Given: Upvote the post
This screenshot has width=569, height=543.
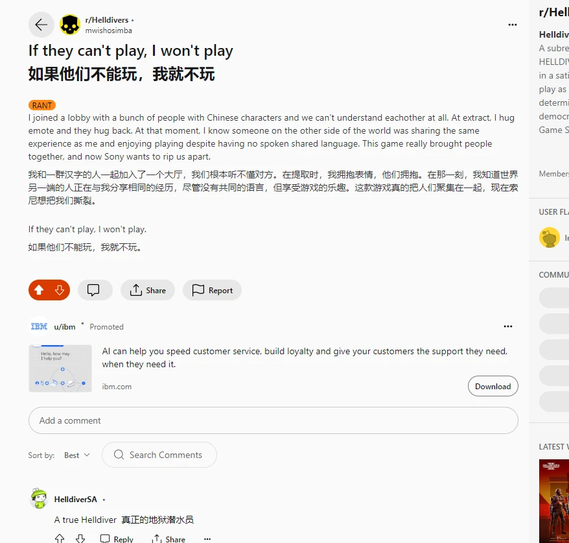Looking at the screenshot, I should coord(39,290).
